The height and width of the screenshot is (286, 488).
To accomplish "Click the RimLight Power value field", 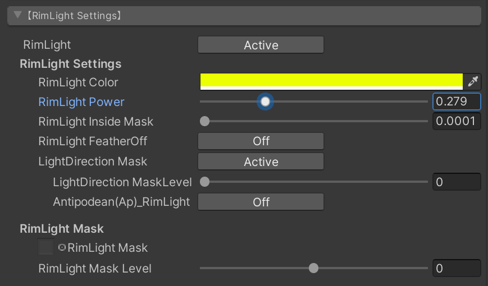I will [x=457, y=102].
